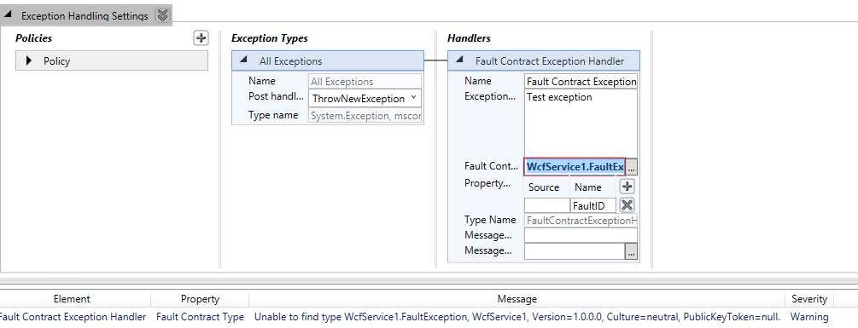Edit the FaultID name field
The height and width of the screenshot is (328, 858).
[593, 206]
